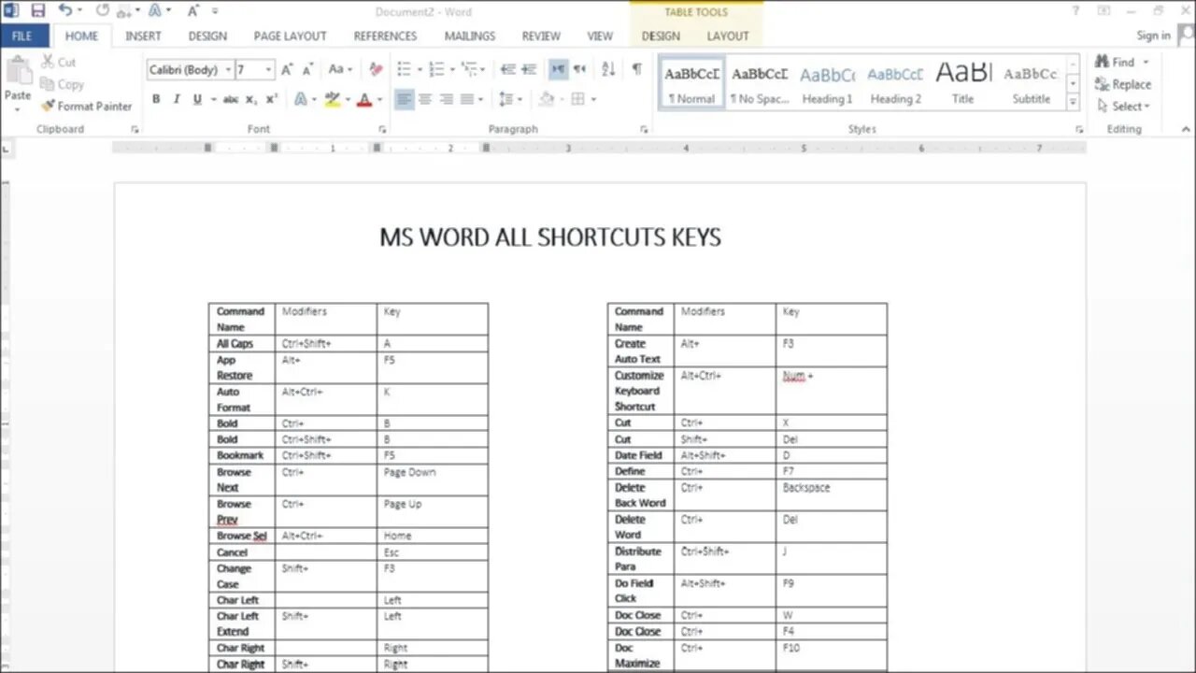Click Sign in link
This screenshot has height=673, width=1196.
[x=1153, y=36]
